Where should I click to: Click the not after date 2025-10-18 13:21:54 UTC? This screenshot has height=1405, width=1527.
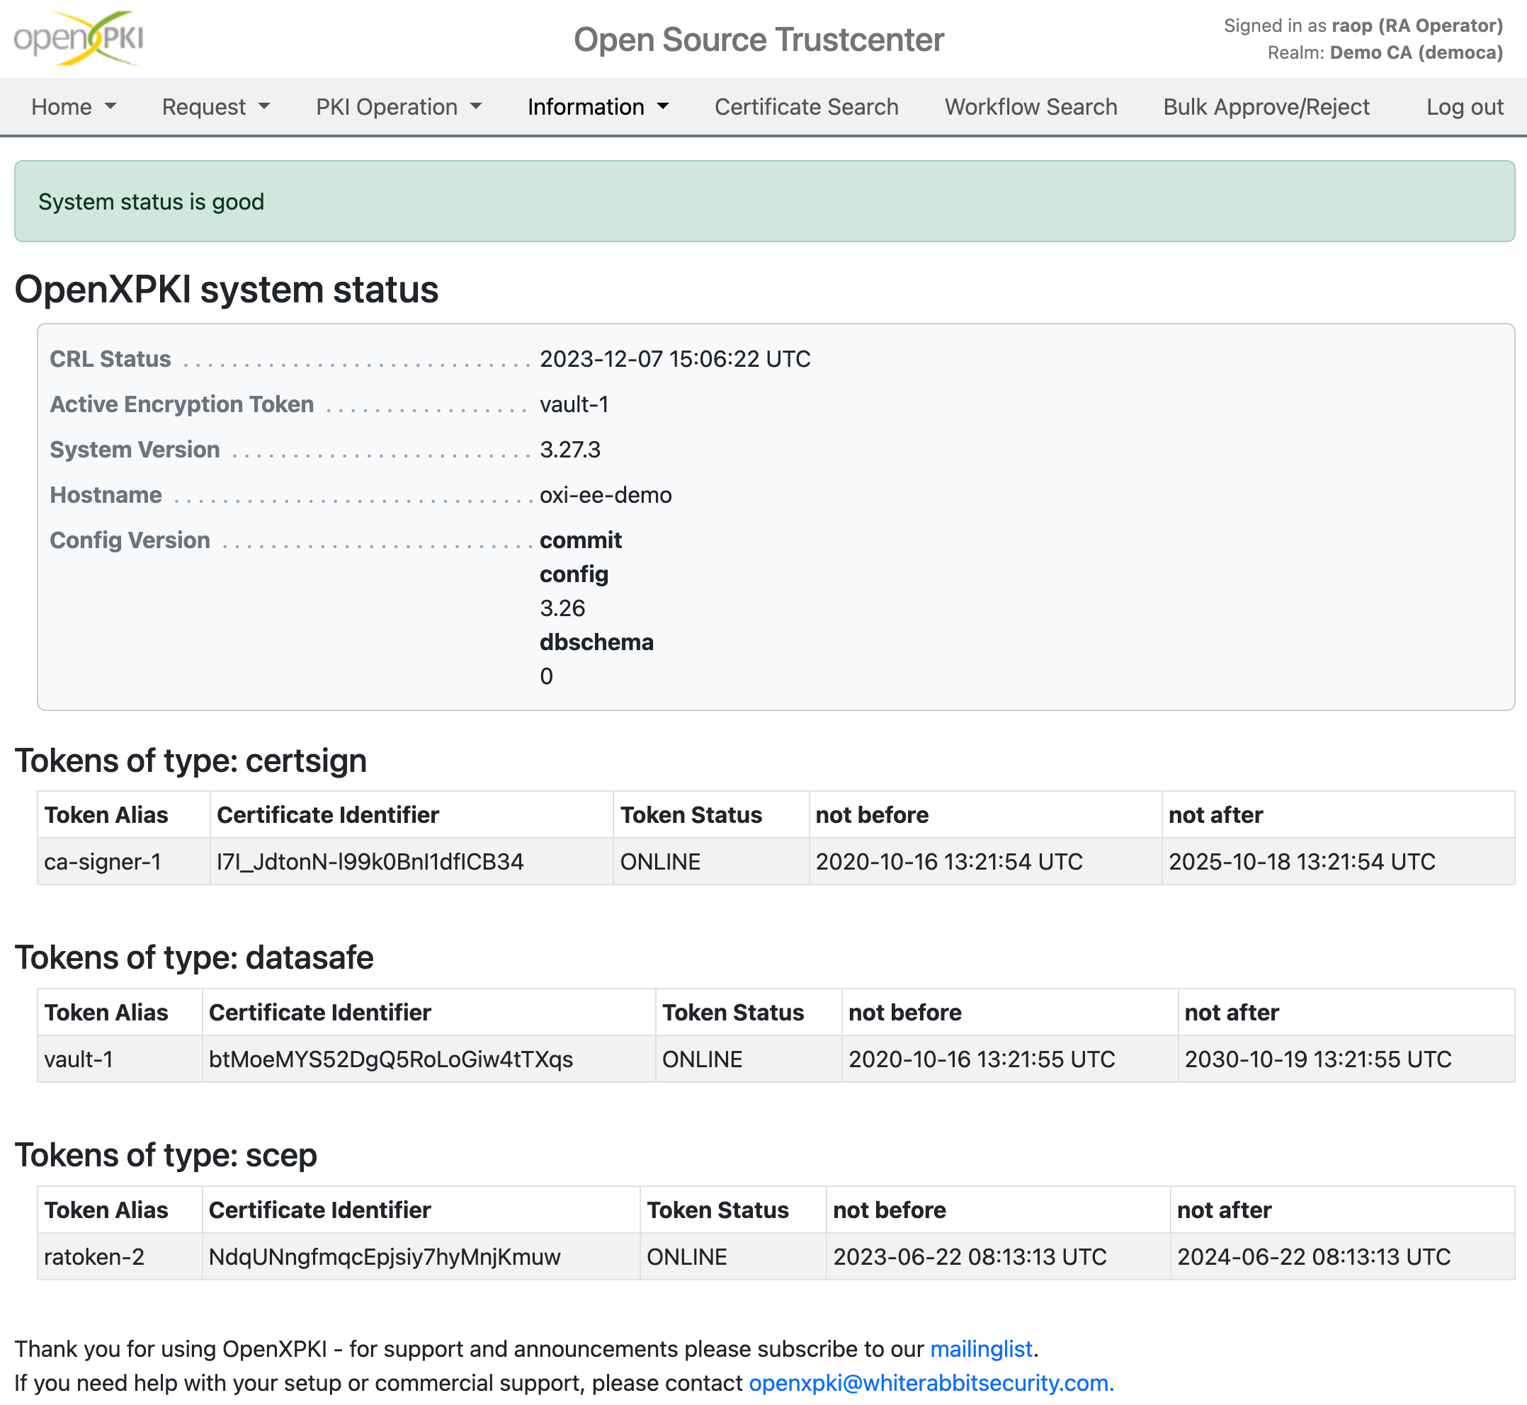tap(1302, 861)
